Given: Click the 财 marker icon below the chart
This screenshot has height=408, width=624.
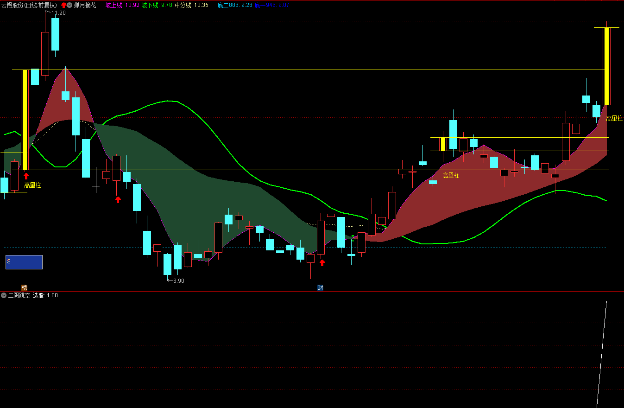Looking at the screenshot, I should pyautogui.click(x=320, y=288).
